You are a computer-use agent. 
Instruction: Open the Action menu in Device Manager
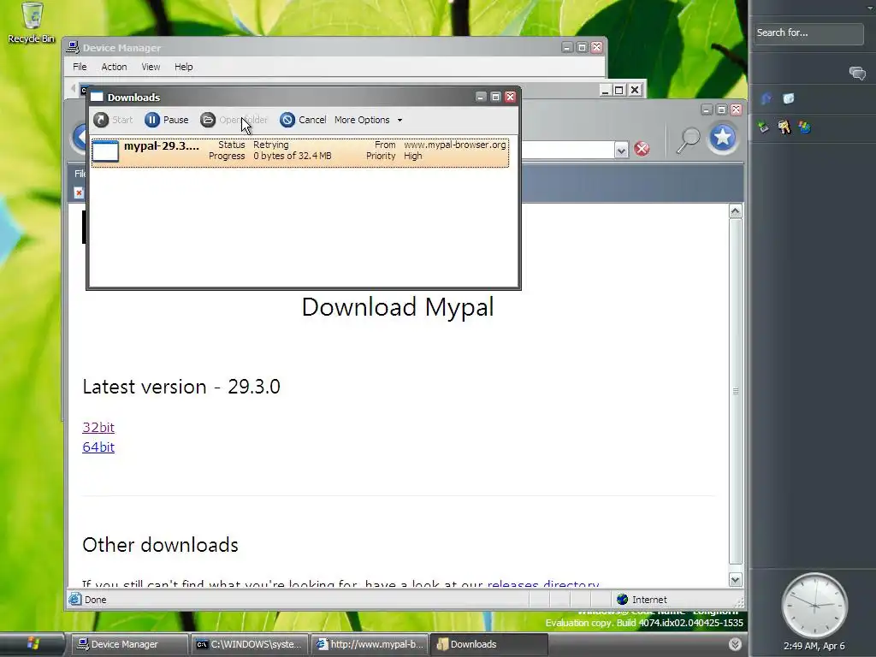[114, 67]
